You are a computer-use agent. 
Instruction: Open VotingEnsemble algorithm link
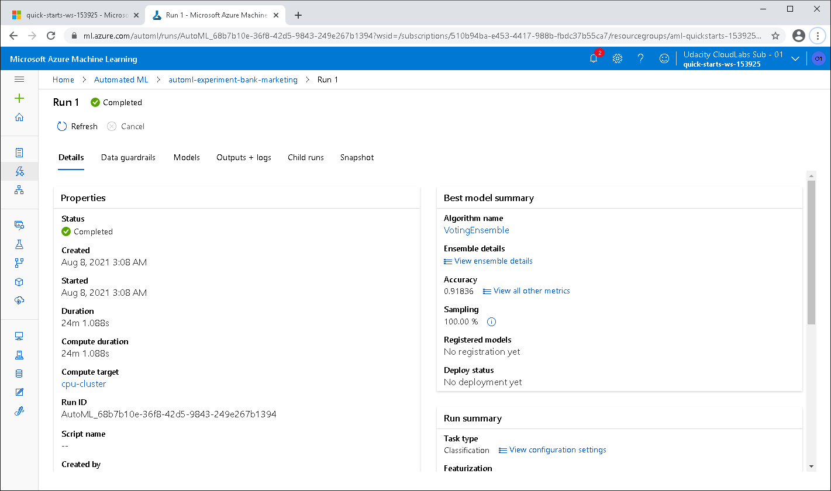(477, 230)
